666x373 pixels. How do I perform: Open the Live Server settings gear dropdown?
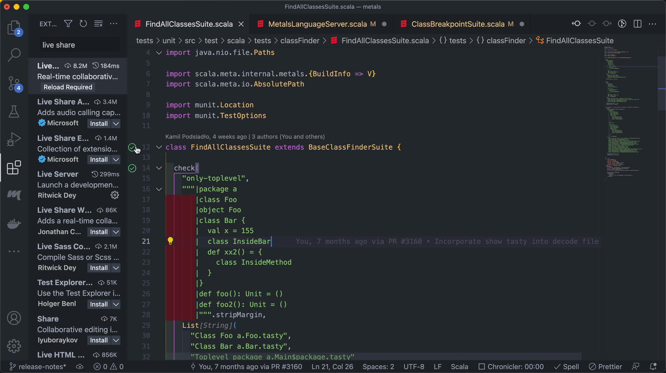[x=115, y=195]
